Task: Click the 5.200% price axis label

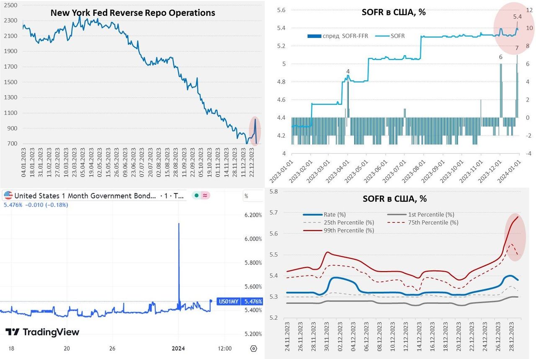Action: click(x=253, y=334)
